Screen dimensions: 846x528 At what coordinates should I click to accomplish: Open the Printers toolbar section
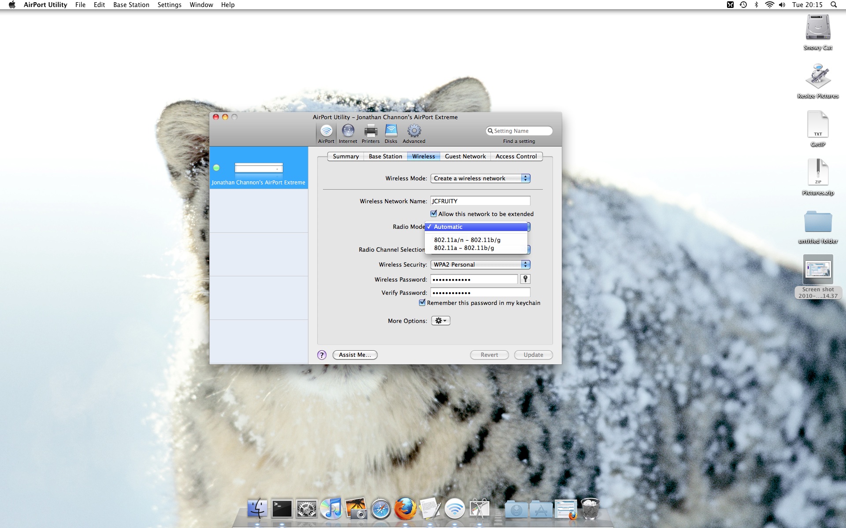[371, 133]
